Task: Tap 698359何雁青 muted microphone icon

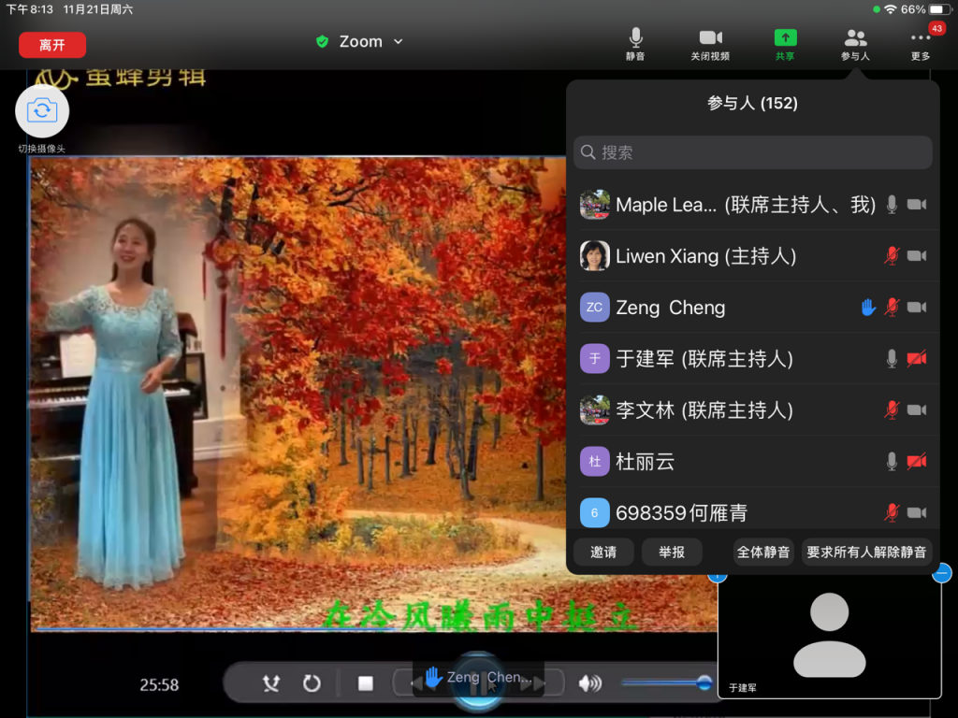Action: coord(892,512)
